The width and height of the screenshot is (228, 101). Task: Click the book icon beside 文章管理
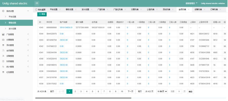(3, 40)
